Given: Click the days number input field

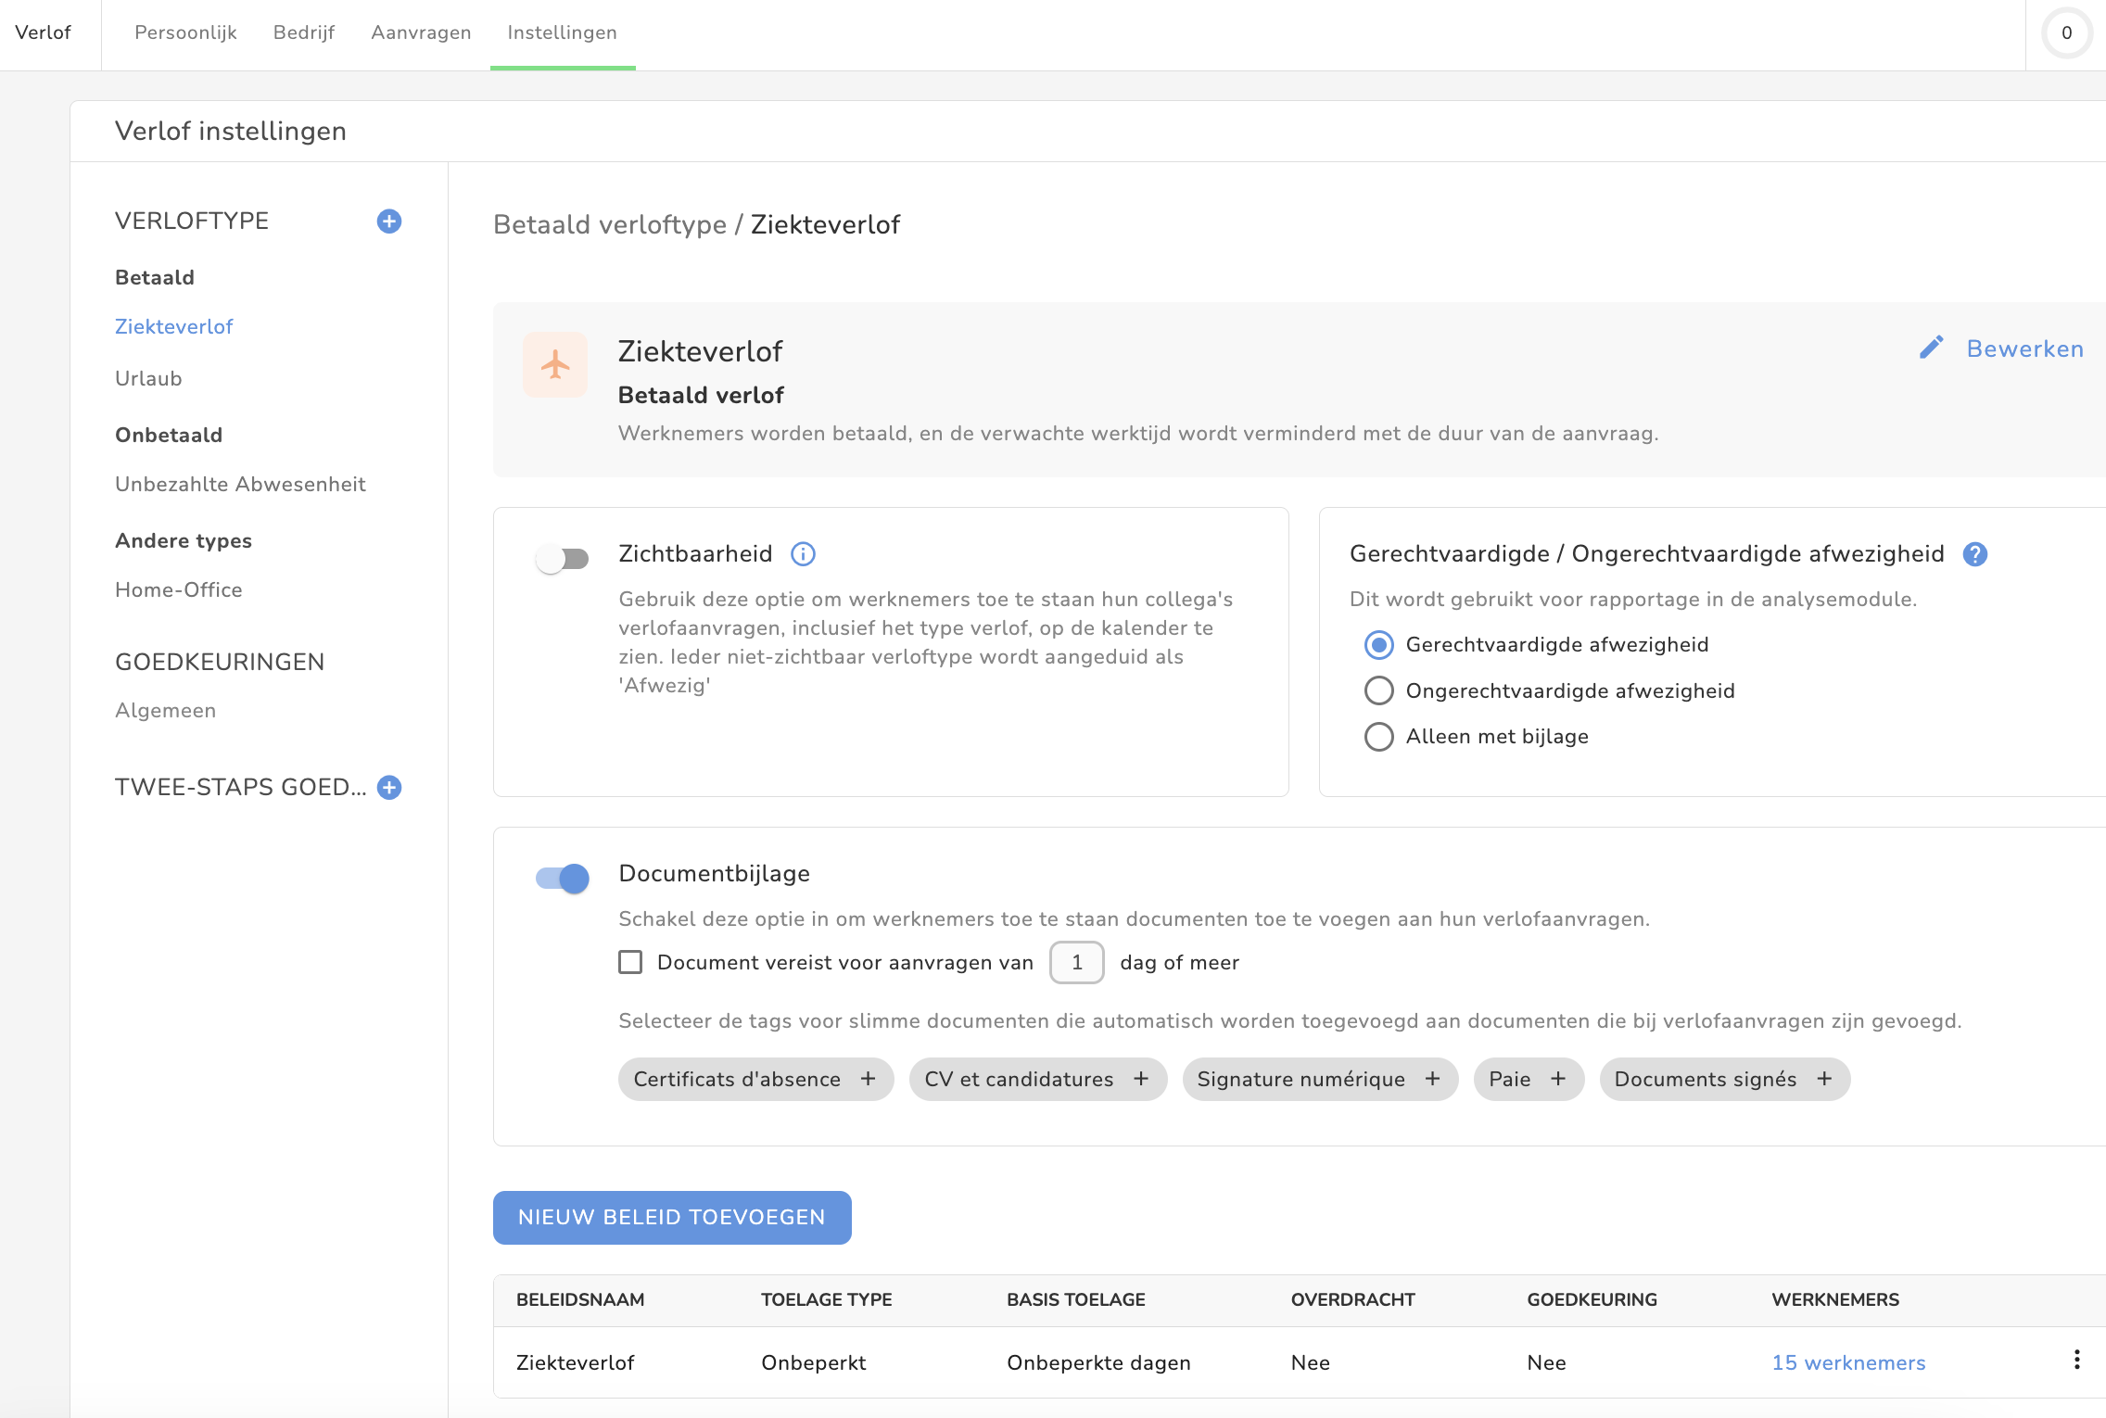Looking at the screenshot, I should tap(1076, 963).
